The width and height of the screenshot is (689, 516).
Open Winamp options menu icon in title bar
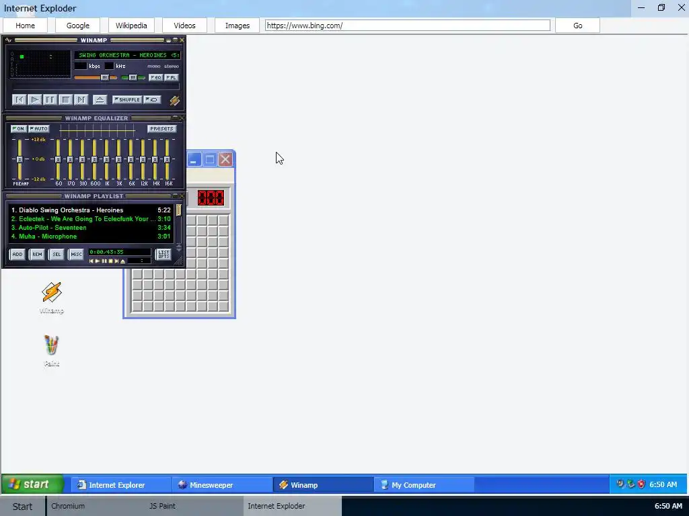[x=8, y=40]
